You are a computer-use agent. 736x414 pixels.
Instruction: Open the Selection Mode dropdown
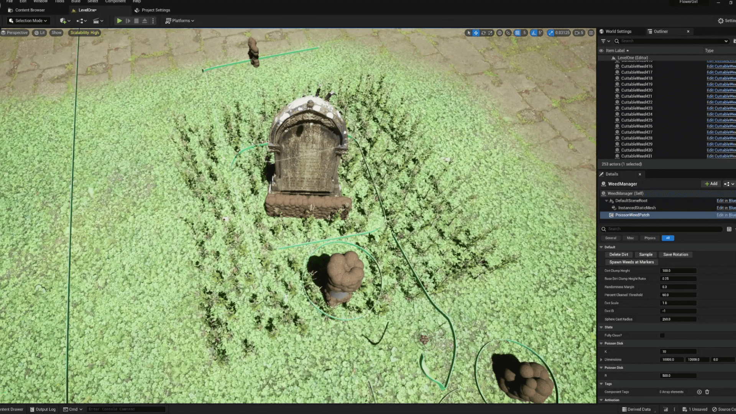pyautogui.click(x=28, y=21)
